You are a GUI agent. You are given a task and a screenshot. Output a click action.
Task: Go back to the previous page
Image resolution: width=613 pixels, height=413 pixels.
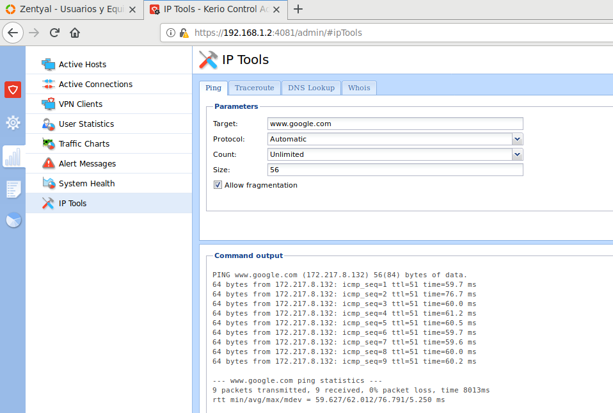click(x=13, y=33)
